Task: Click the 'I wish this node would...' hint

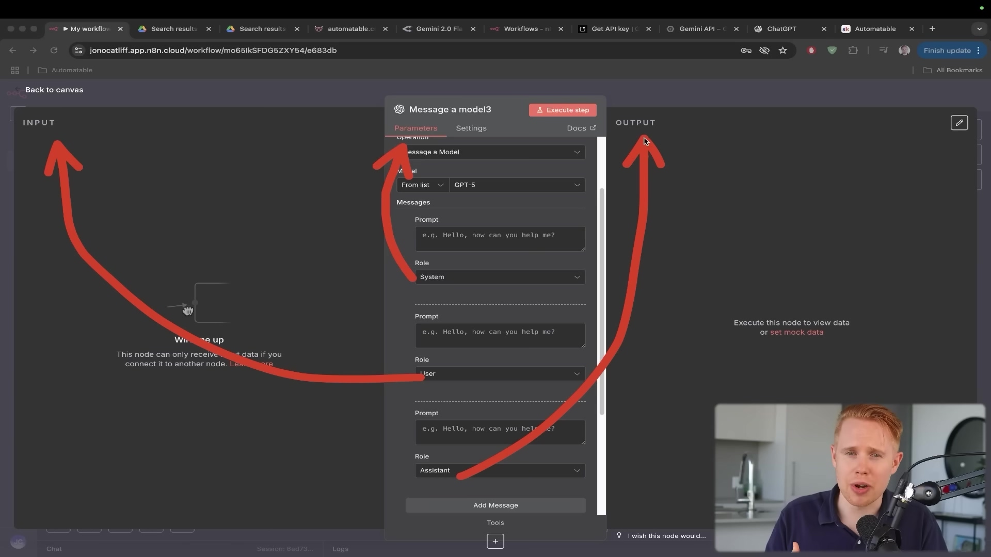Action: pos(667,536)
